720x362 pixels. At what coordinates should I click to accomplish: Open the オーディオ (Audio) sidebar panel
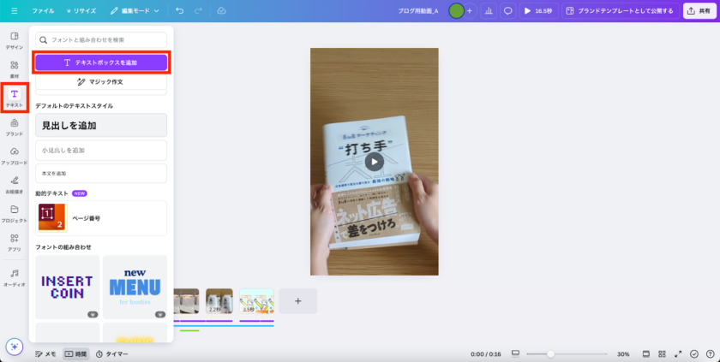click(15, 277)
